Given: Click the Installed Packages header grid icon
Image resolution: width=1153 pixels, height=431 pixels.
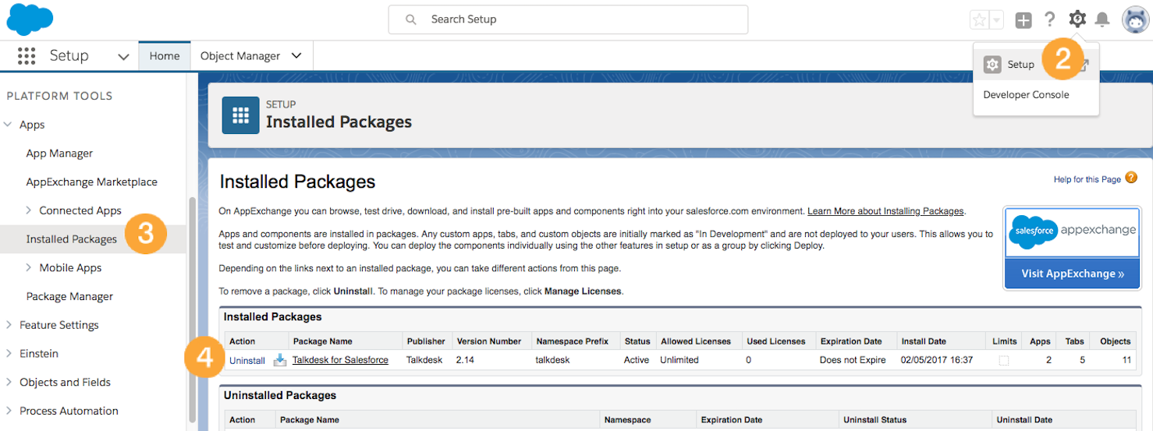Looking at the screenshot, I should [240, 115].
